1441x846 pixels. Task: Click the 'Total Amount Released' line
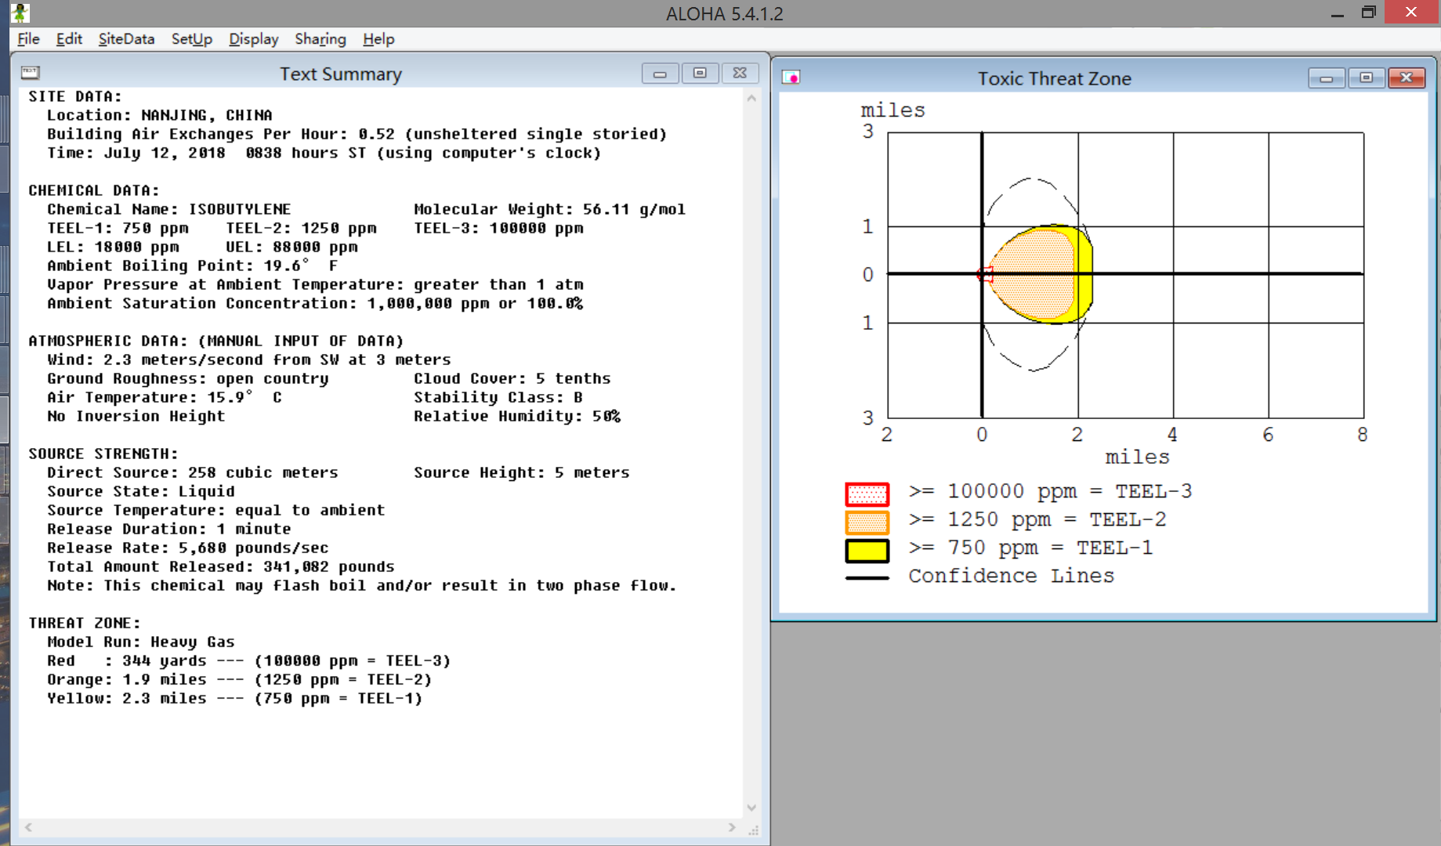point(221,566)
